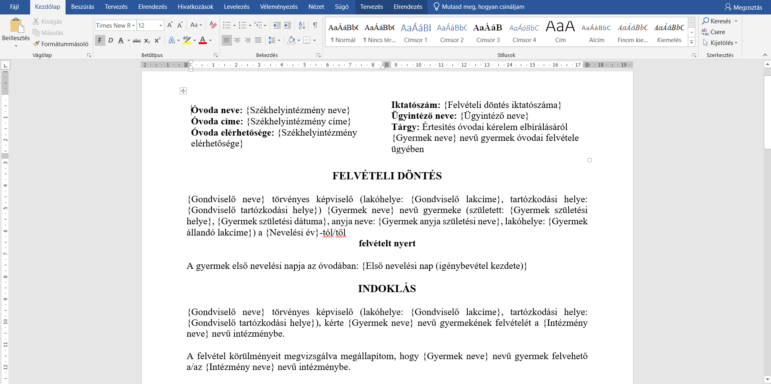Switch to the Hivatkozások tab
This screenshot has height=384, width=771.
[x=195, y=7]
